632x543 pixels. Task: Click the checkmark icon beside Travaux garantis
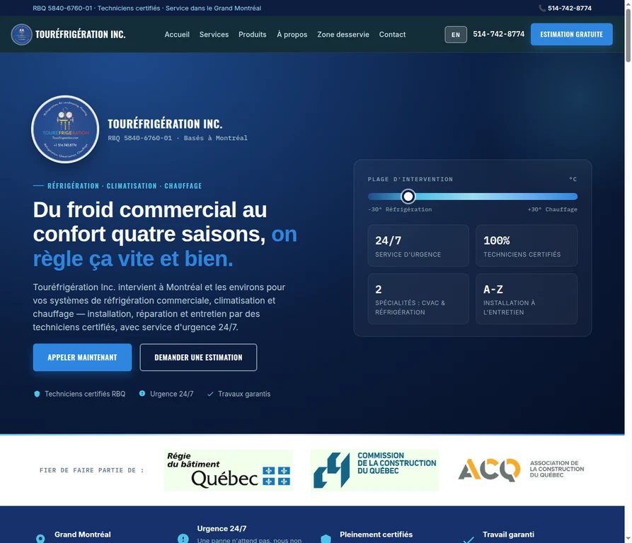coord(210,394)
